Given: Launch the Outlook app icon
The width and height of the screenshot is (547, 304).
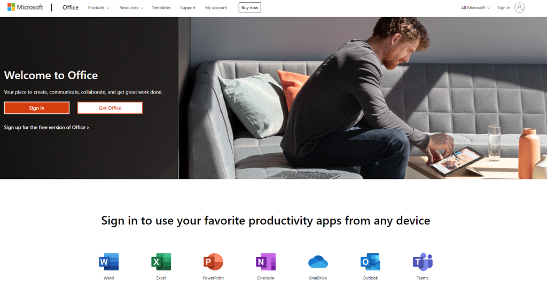Looking at the screenshot, I should 370,262.
